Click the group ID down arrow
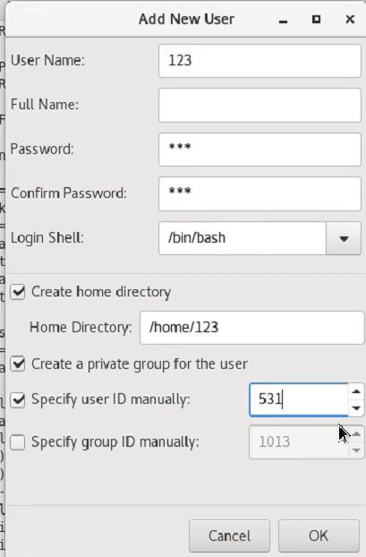366x557 pixels. (x=356, y=450)
